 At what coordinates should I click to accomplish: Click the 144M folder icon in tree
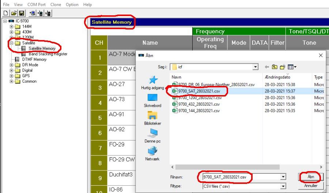point(18,27)
